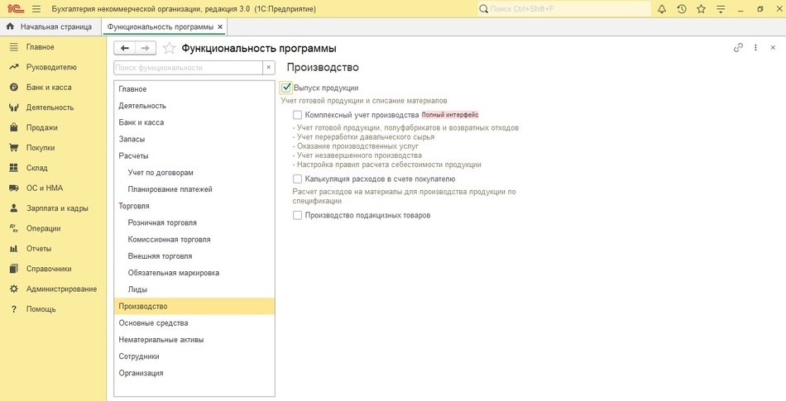
Task: Click the Поиск функциональности search field
Action: coord(187,68)
